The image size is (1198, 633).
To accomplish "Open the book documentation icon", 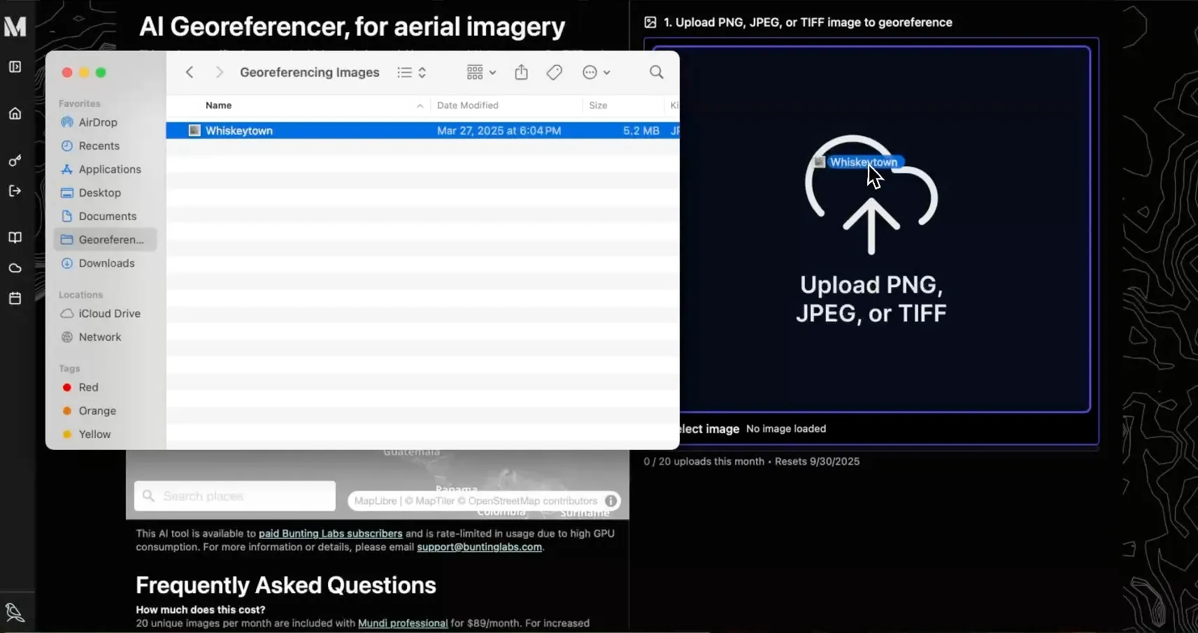I will [x=15, y=238].
